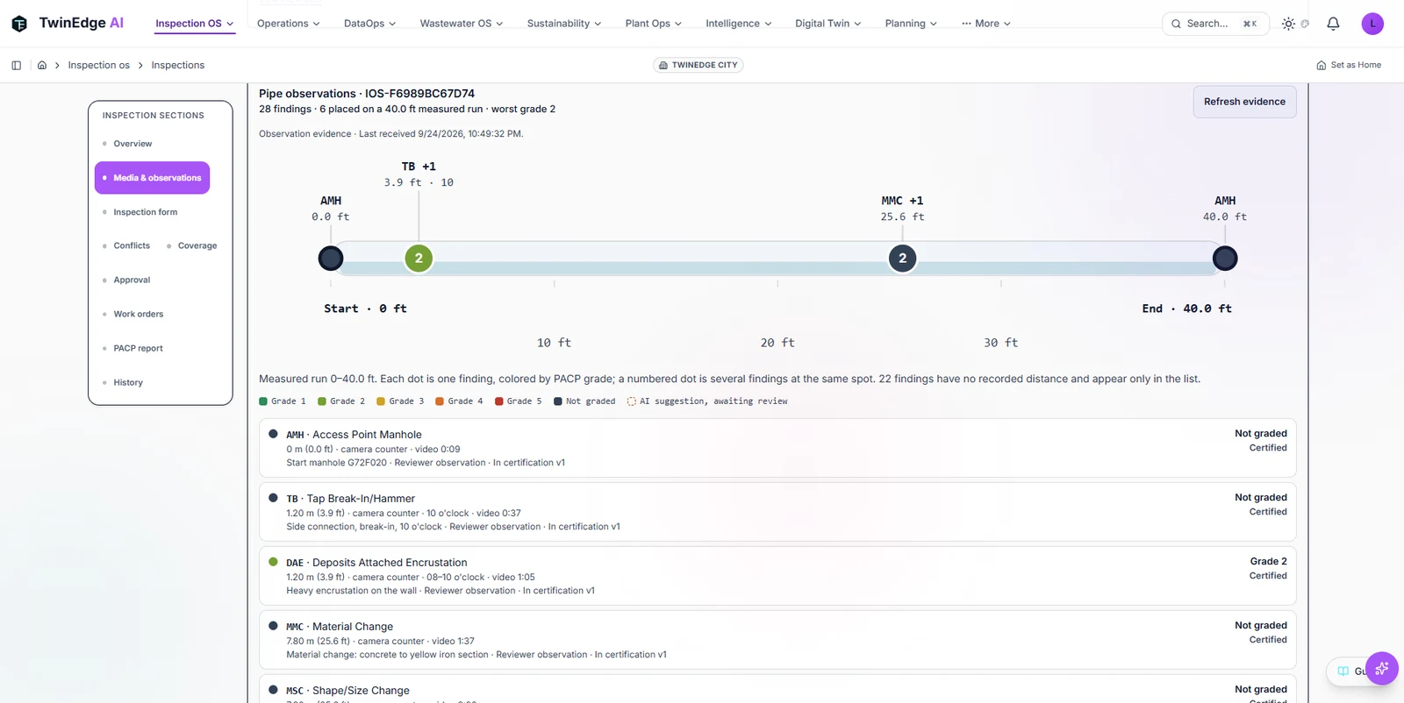Expand the Inspection OS menu
The width and height of the screenshot is (1404, 703).
coord(195,24)
